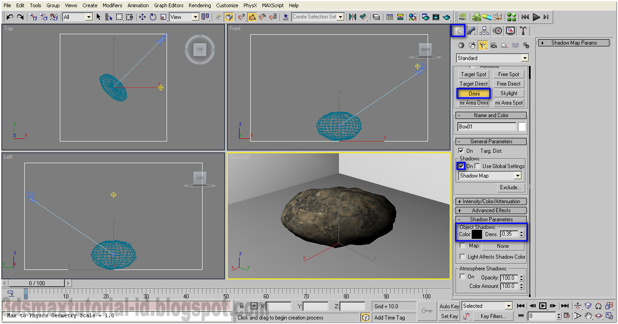Viewport: 618px width, 324px height.
Task: Open the Rendering menu
Action: 199,5
